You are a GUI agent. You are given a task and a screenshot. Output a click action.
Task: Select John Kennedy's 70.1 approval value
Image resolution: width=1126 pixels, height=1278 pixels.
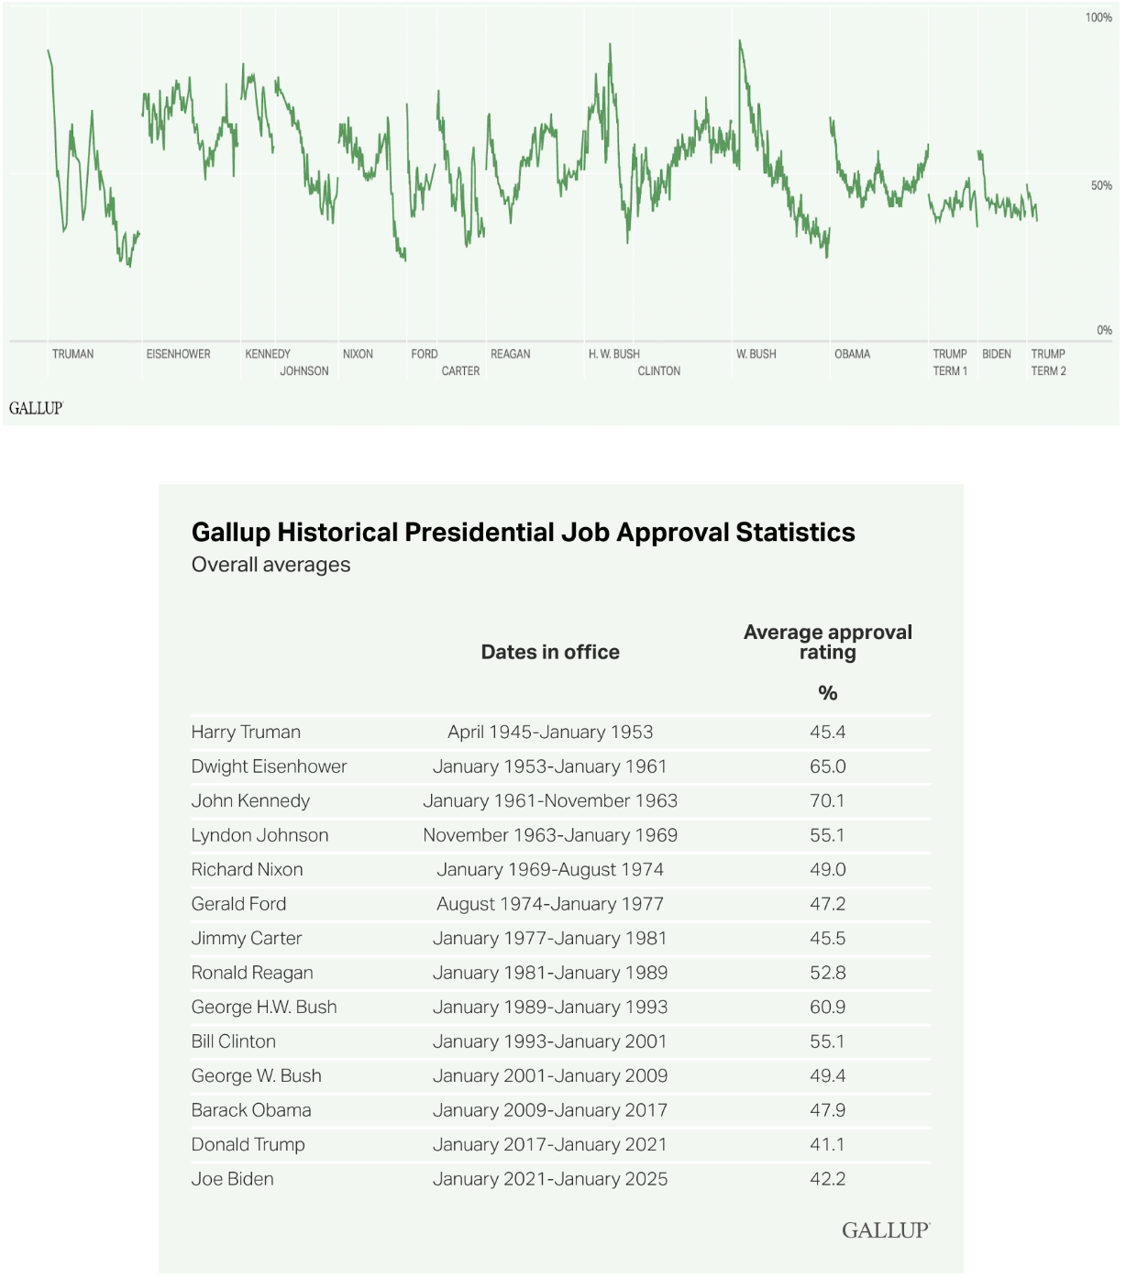pyautogui.click(x=827, y=800)
